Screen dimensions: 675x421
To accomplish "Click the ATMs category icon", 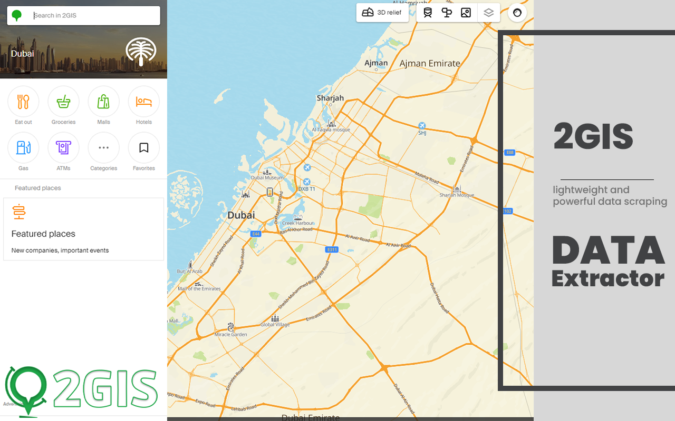I will [x=63, y=148].
